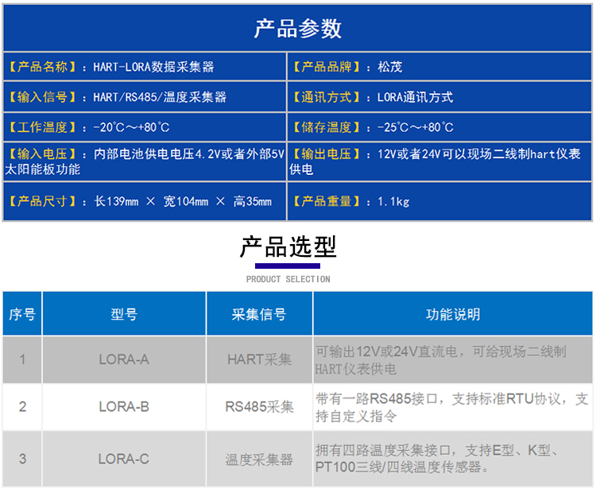596x493 pixels.
Task: Click the 产品品牌 松茂 cell
Action: (x=439, y=68)
